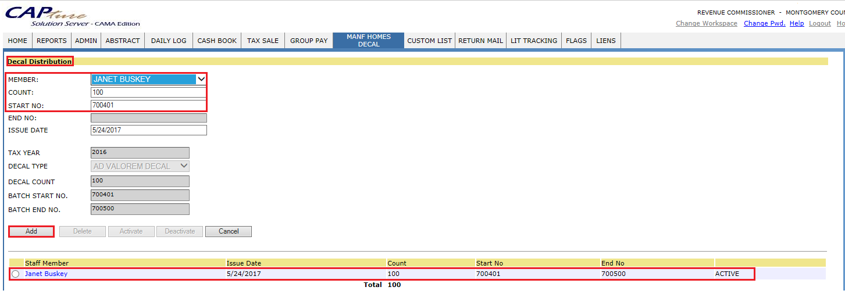Image resolution: width=845 pixels, height=294 pixels.
Task: Click the Cancel button
Action: point(229,231)
